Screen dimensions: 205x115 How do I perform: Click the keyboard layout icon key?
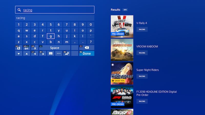click(50, 53)
